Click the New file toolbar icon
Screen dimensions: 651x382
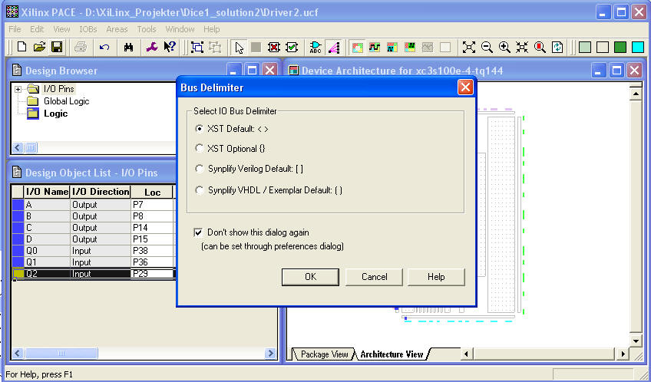click(x=22, y=47)
